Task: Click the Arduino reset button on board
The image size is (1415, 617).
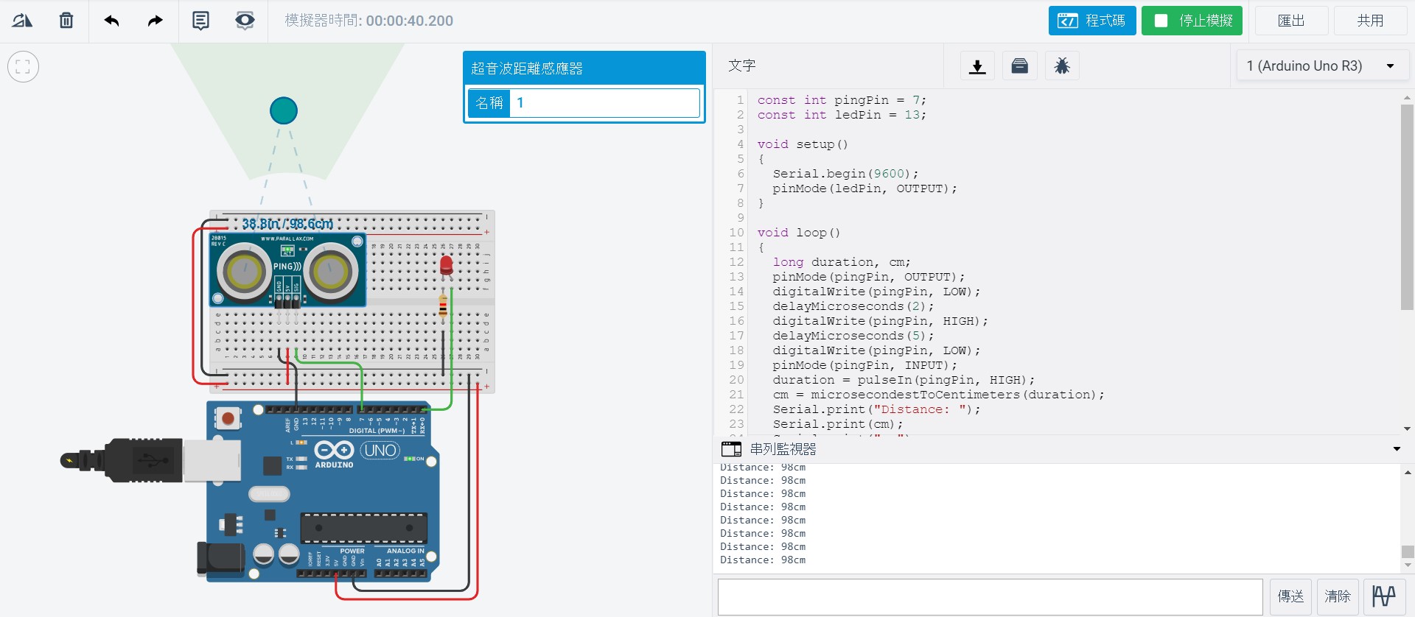Action: pos(228,419)
